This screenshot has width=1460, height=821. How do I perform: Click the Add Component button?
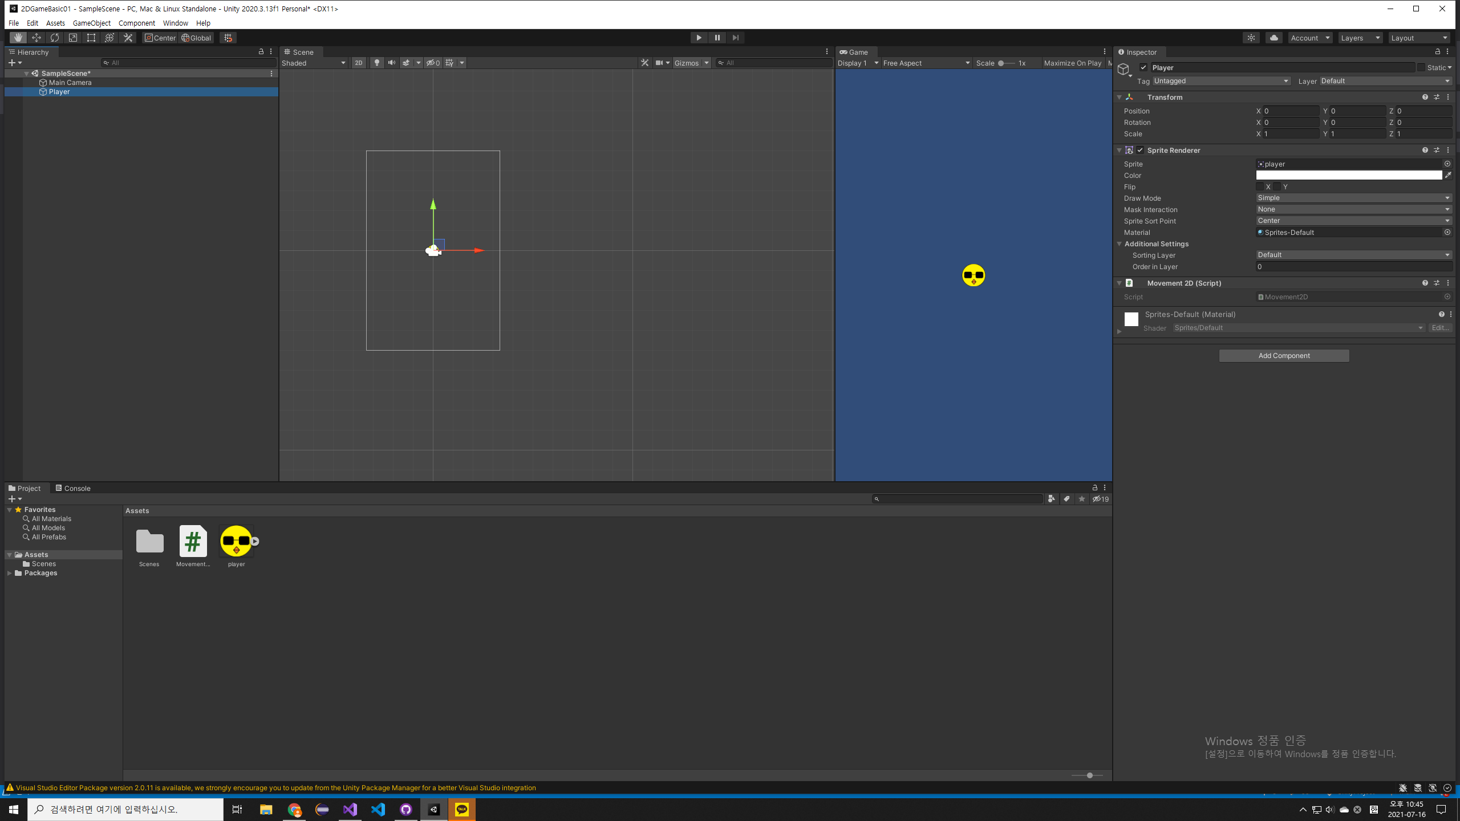[1284, 355]
